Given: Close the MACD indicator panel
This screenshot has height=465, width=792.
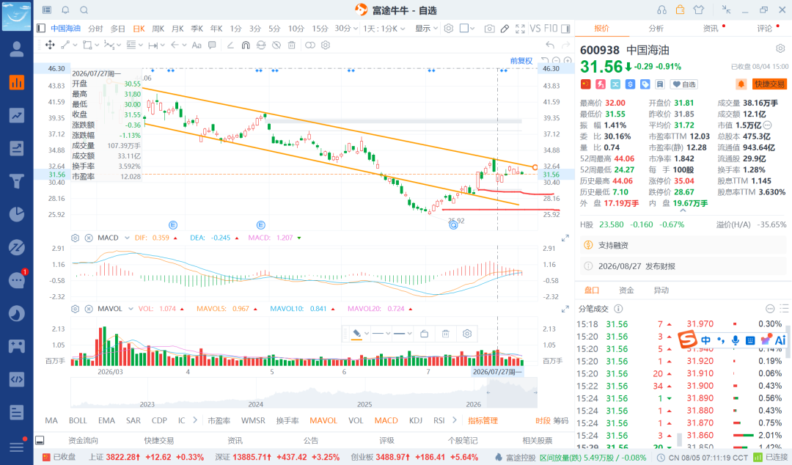Looking at the screenshot, I should click(89, 238).
